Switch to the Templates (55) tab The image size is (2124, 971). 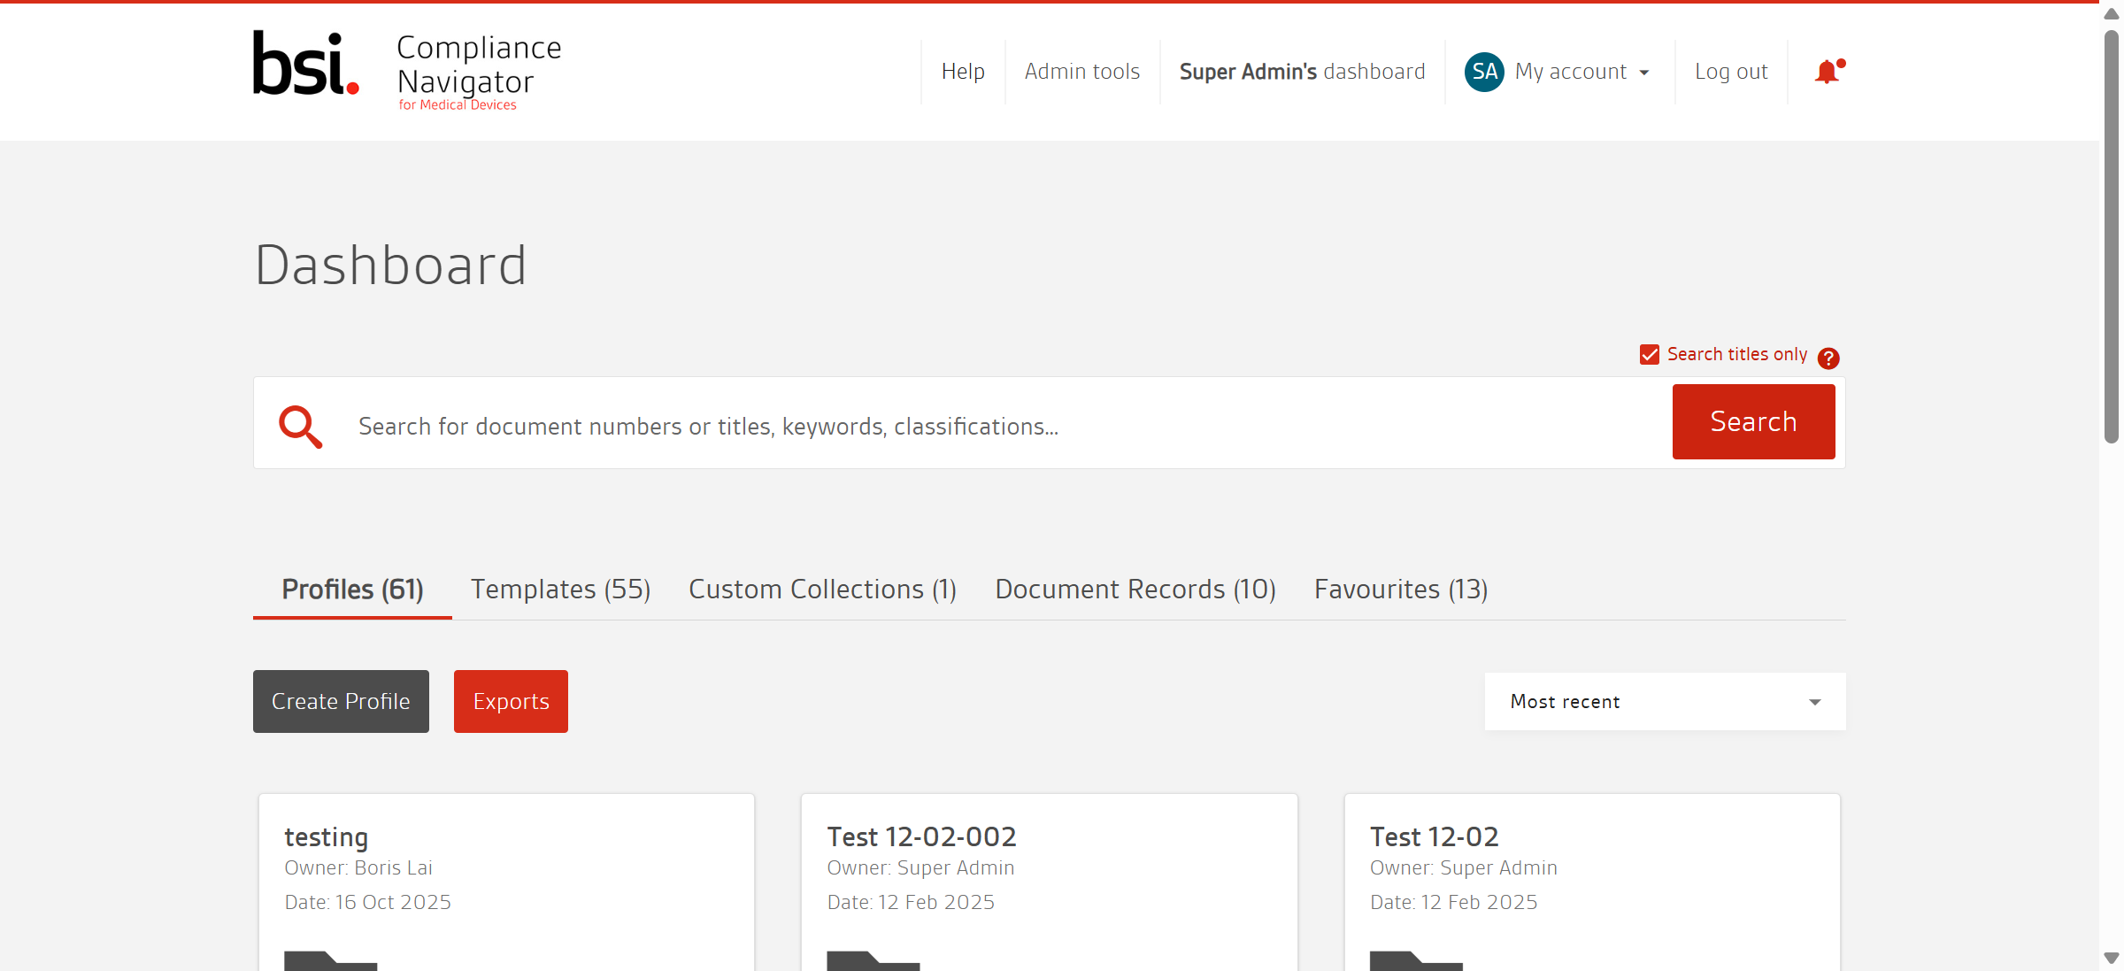click(560, 590)
